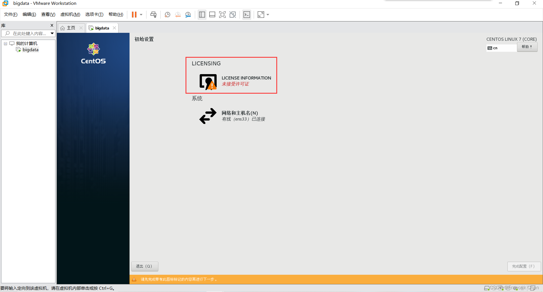The height and width of the screenshot is (292, 543).
Task: Open the library search filter dropdown
Action: coord(52,33)
